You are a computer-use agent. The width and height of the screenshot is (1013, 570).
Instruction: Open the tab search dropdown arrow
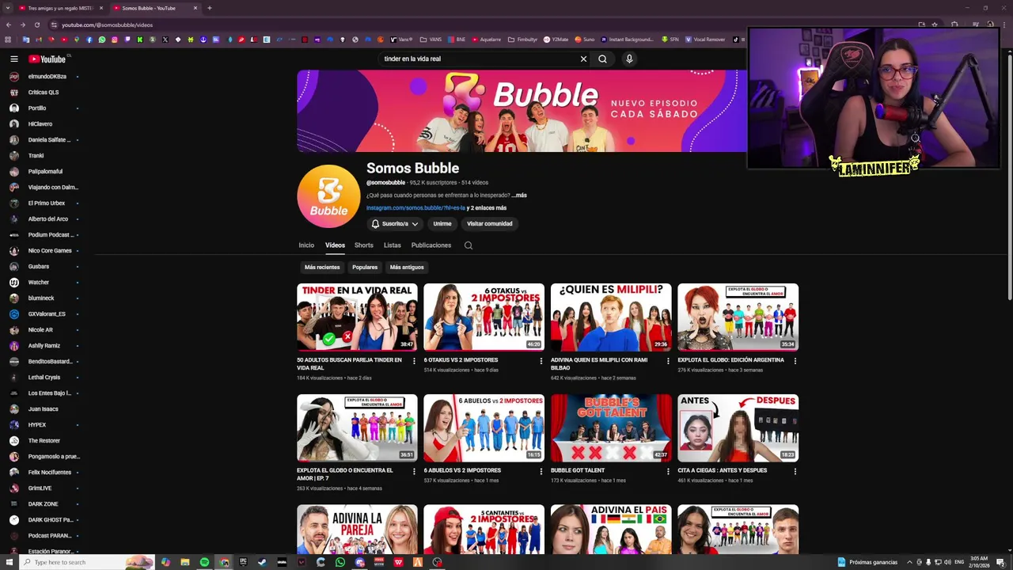click(8, 8)
